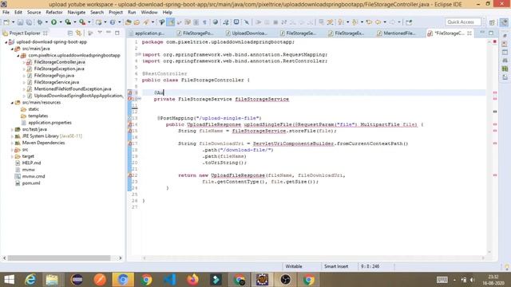This screenshot has height=287, width=511.
Task: Click the Pin Editor toolbar icon
Action: coord(409,22)
